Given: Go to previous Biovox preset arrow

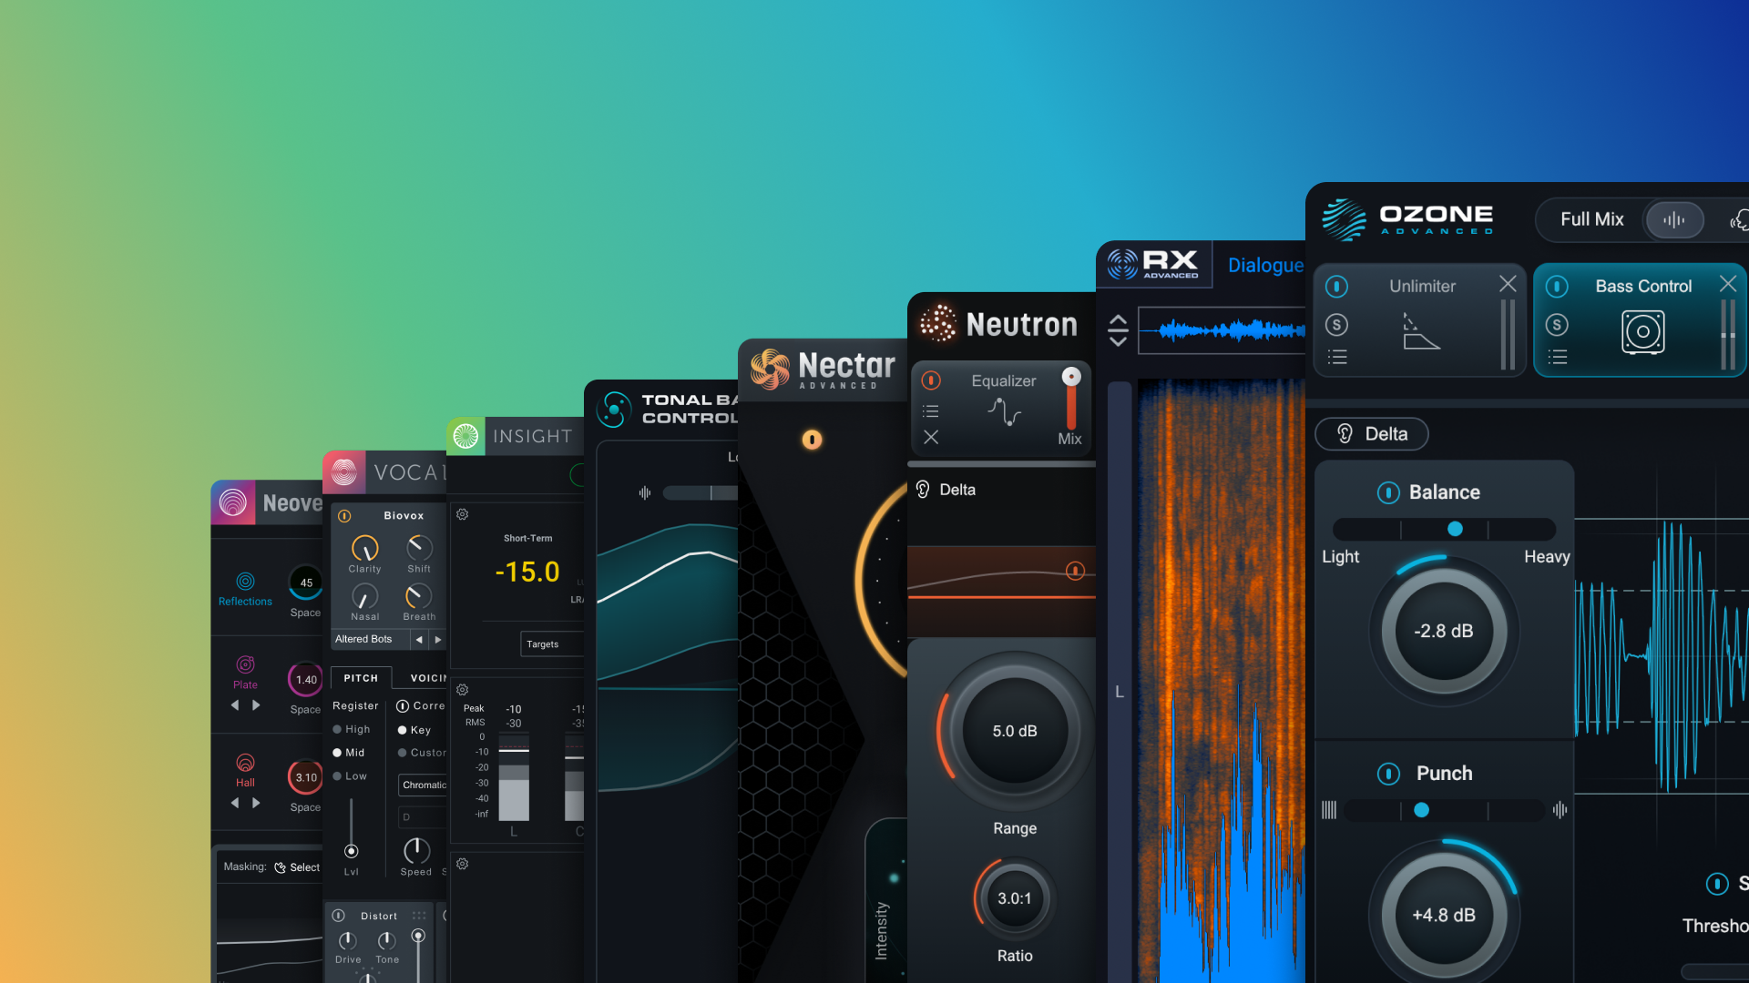Looking at the screenshot, I should (419, 640).
